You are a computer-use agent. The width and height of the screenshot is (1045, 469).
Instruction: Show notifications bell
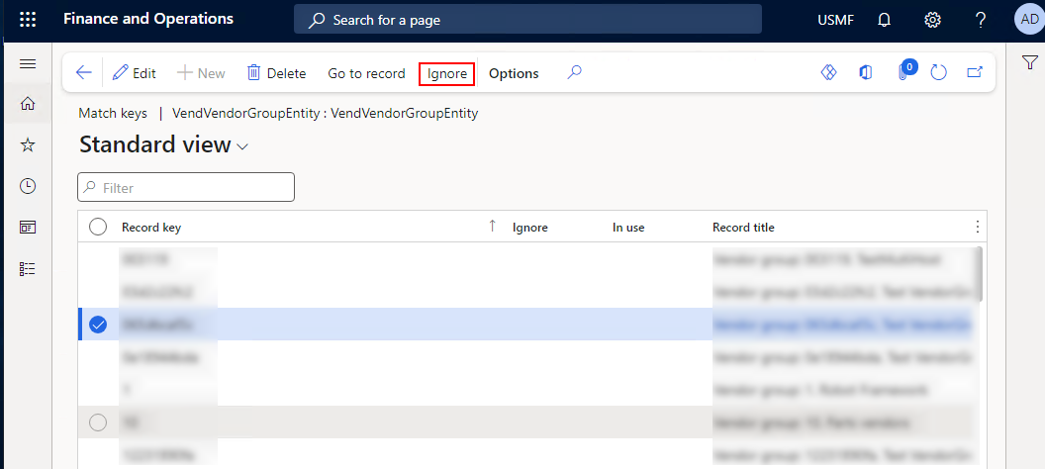tap(885, 20)
